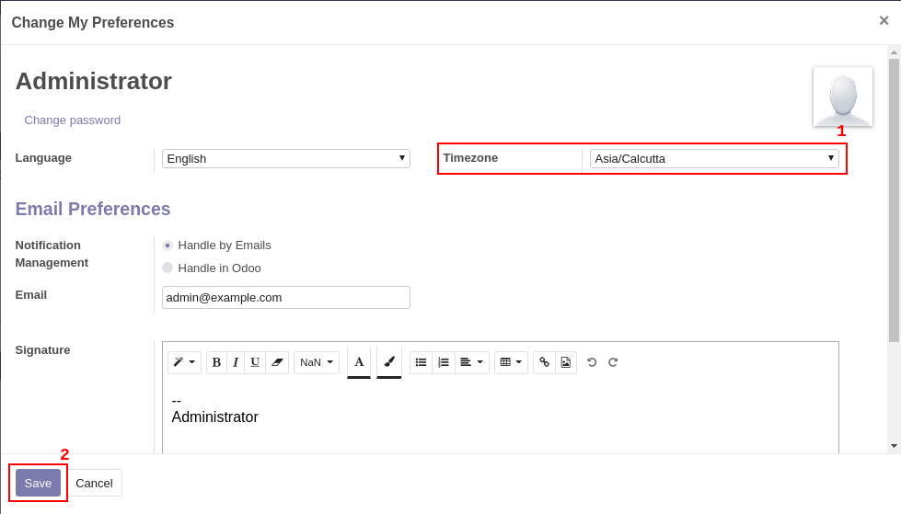Open the font color picker
Viewport: 901px width, 514px height.
pyautogui.click(x=359, y=362)
